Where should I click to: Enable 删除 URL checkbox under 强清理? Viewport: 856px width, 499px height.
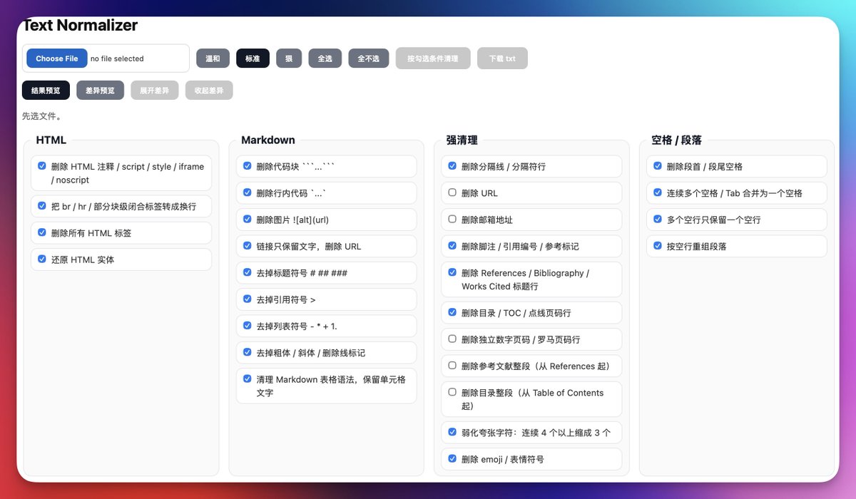(x=452, y=192)
